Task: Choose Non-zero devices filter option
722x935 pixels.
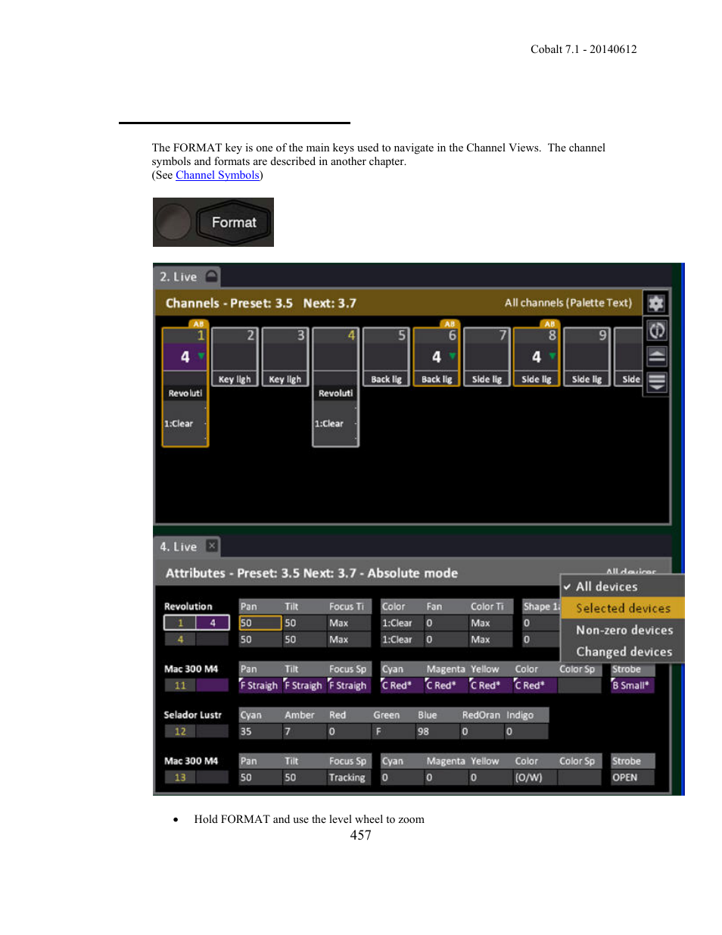Action: [x=624, y=630]
